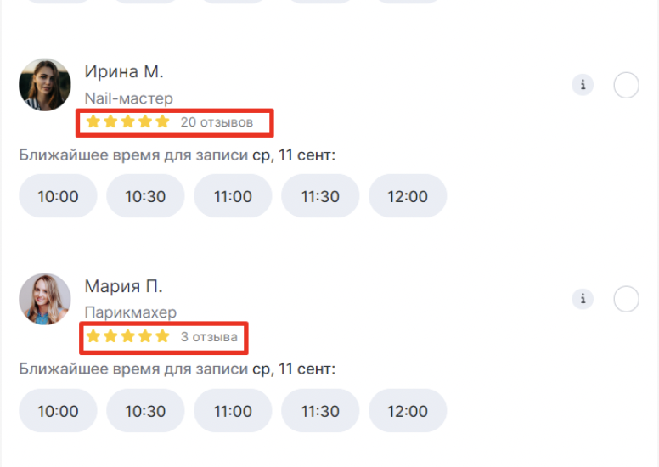
Task: Open Ирина М. profile photo
Action: (45, 84)
